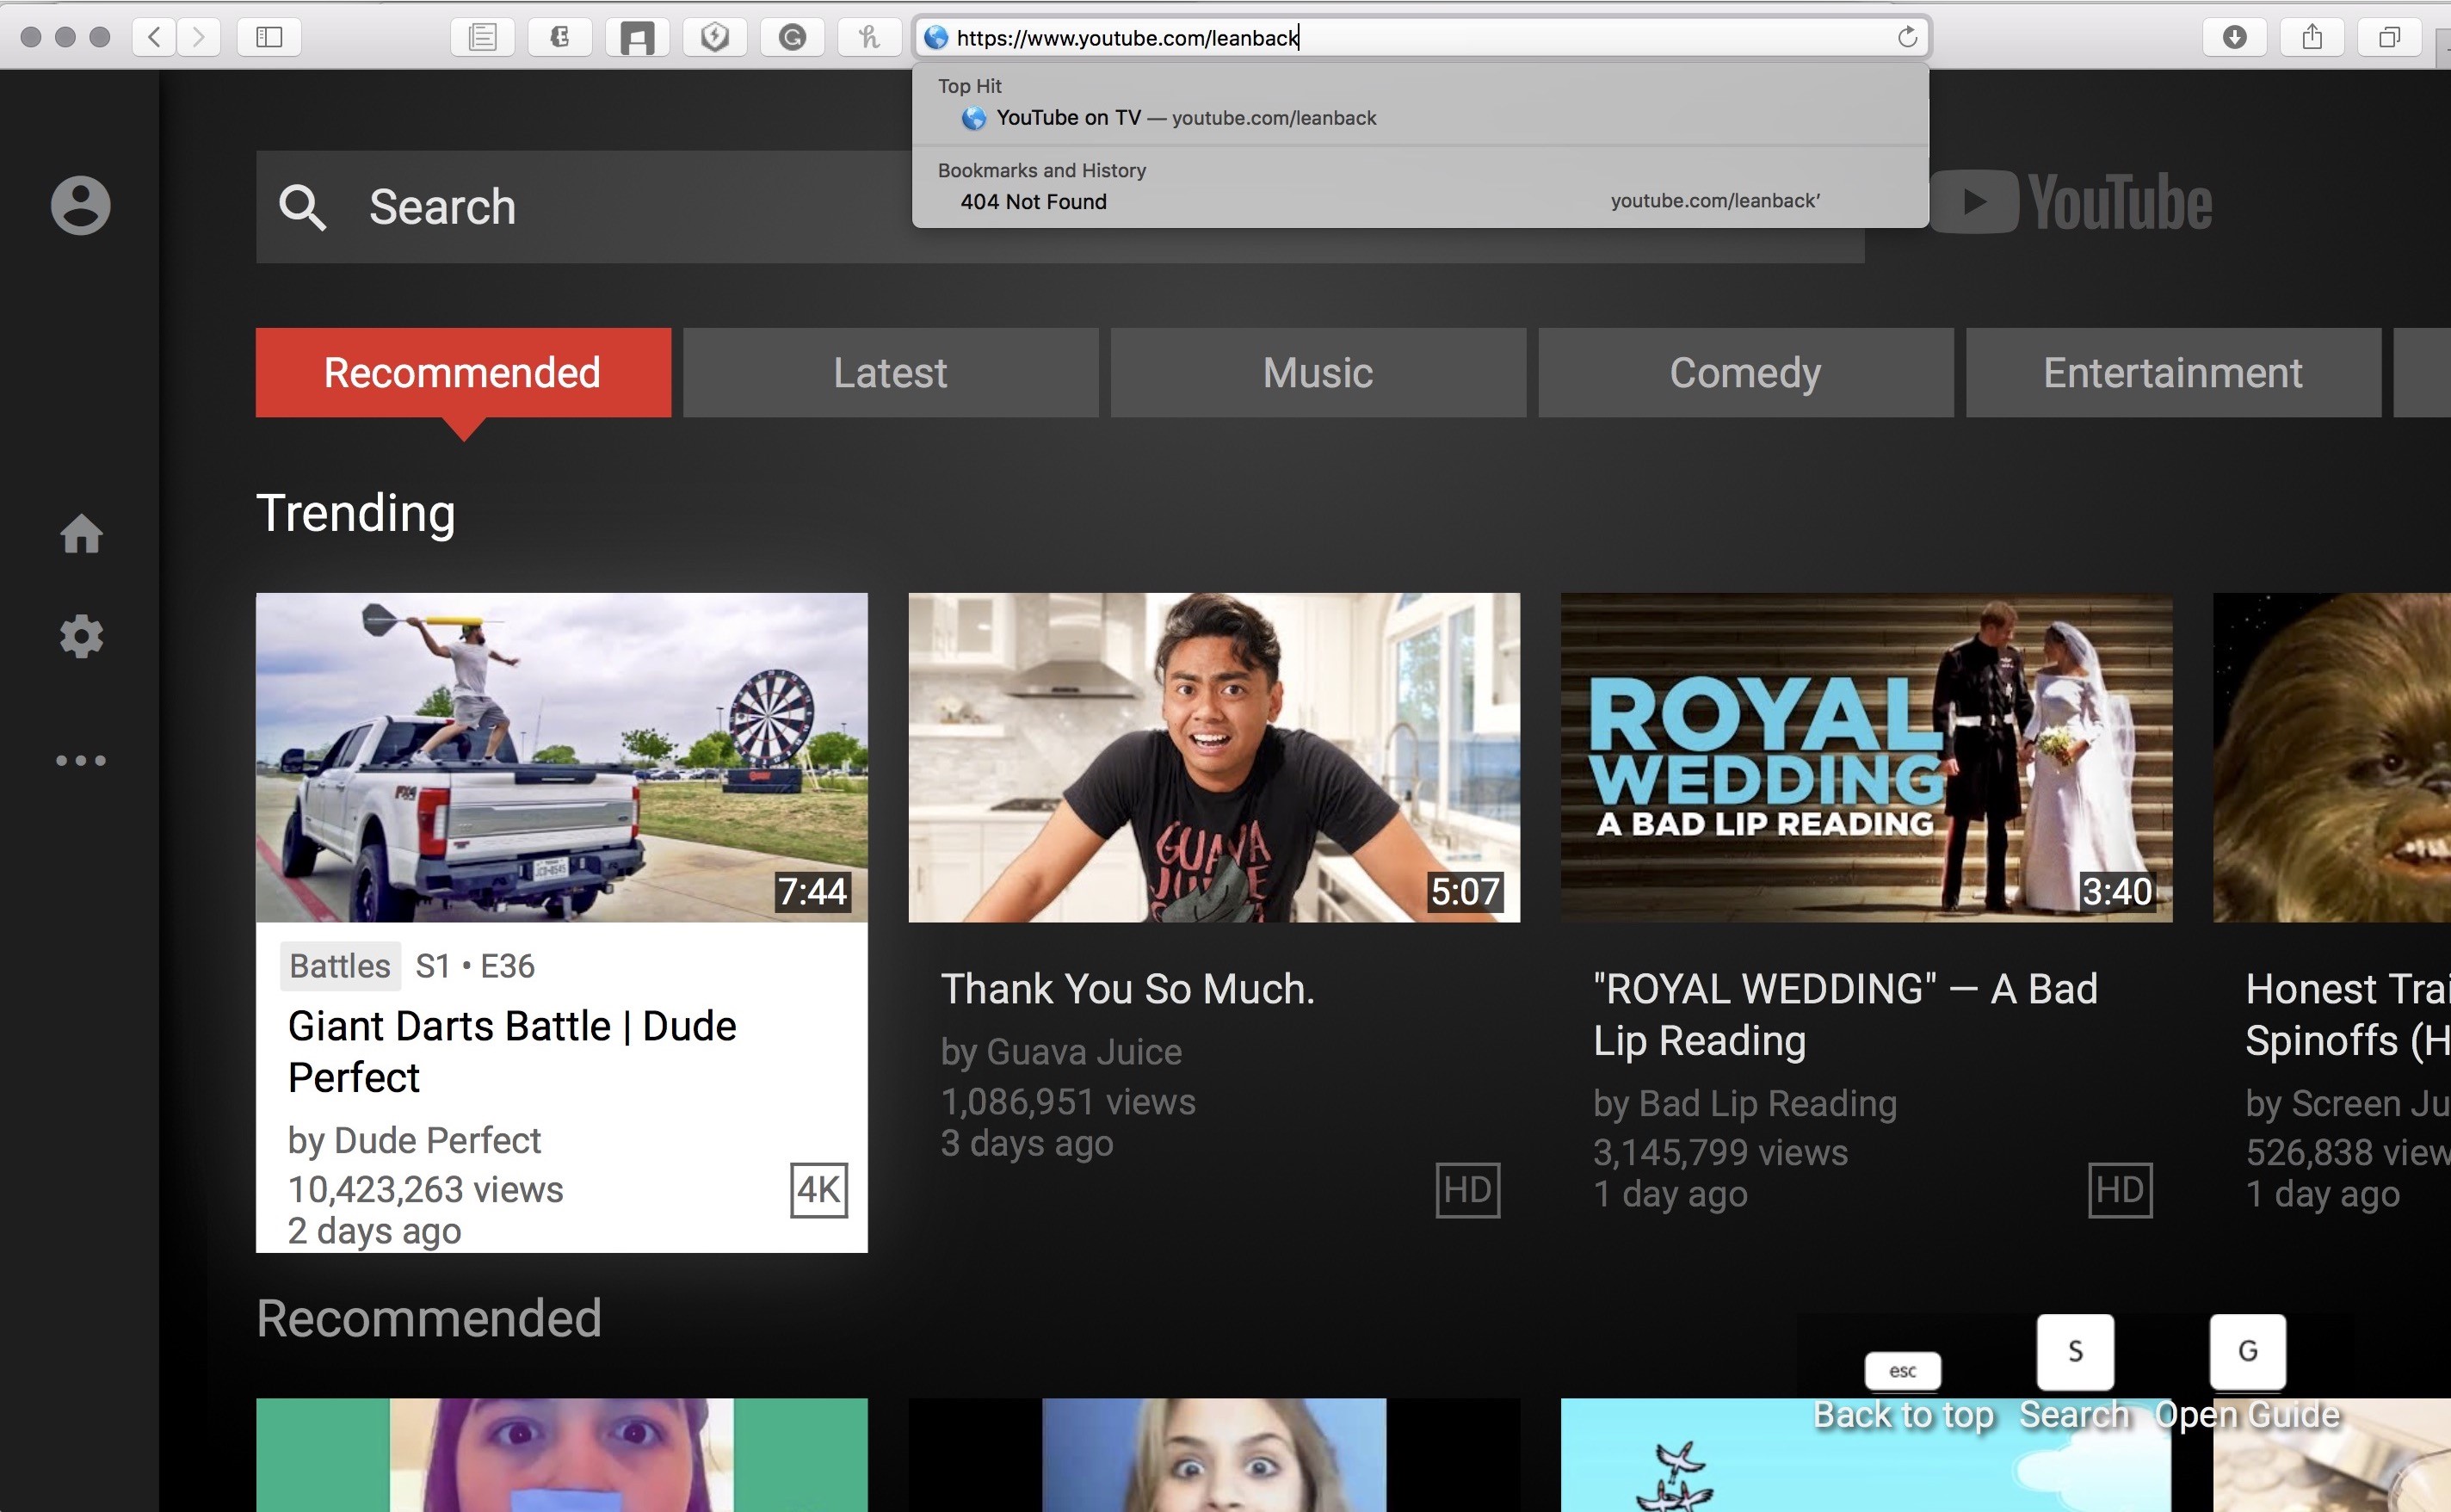Click the floppy-disk save extension icon
The width and height of the screenshot is (2451, 1512).
pyautogui.click(x=637, y=37)
